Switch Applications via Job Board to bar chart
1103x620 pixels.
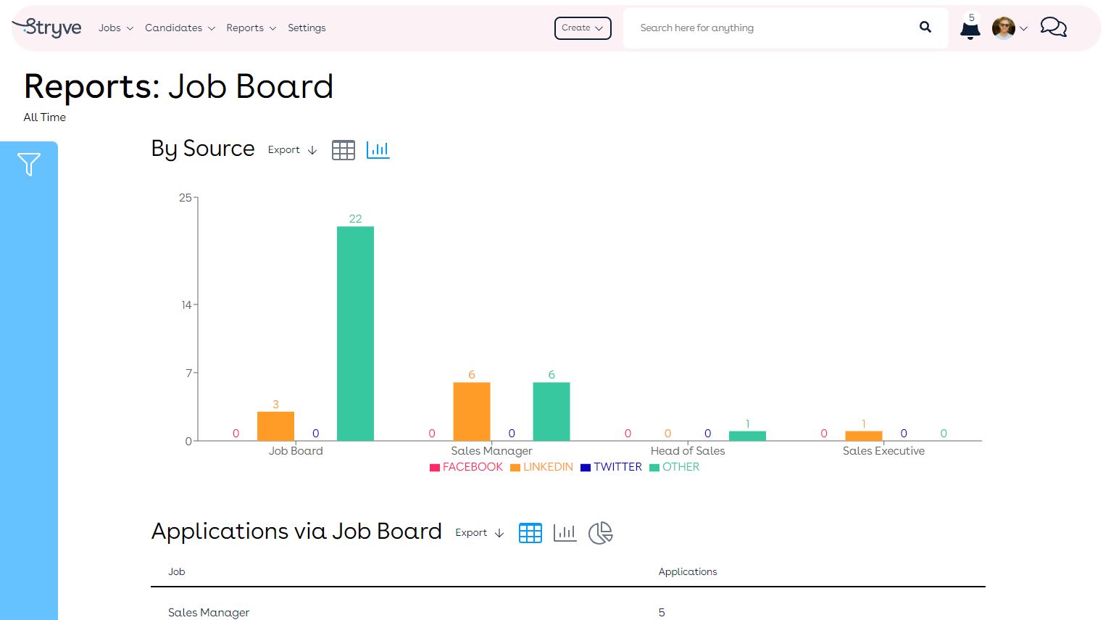tap(565, 532)
